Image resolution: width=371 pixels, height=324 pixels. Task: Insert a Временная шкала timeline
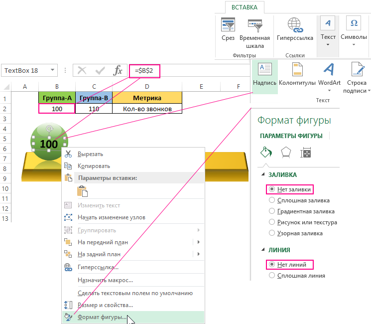pos(255,25)
